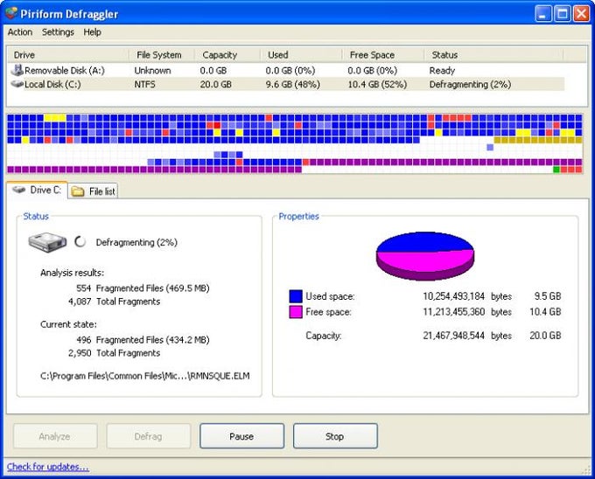Click the magenta Free space color swatch
The height and width of the screenshot is (479, 595).
[296, 312]
